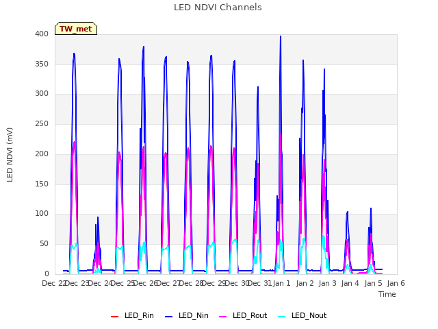The height and width of the screenshot is (329, 438).
Task: Click the magenta LED_Rout legend color marker
Action: (223, 316)
